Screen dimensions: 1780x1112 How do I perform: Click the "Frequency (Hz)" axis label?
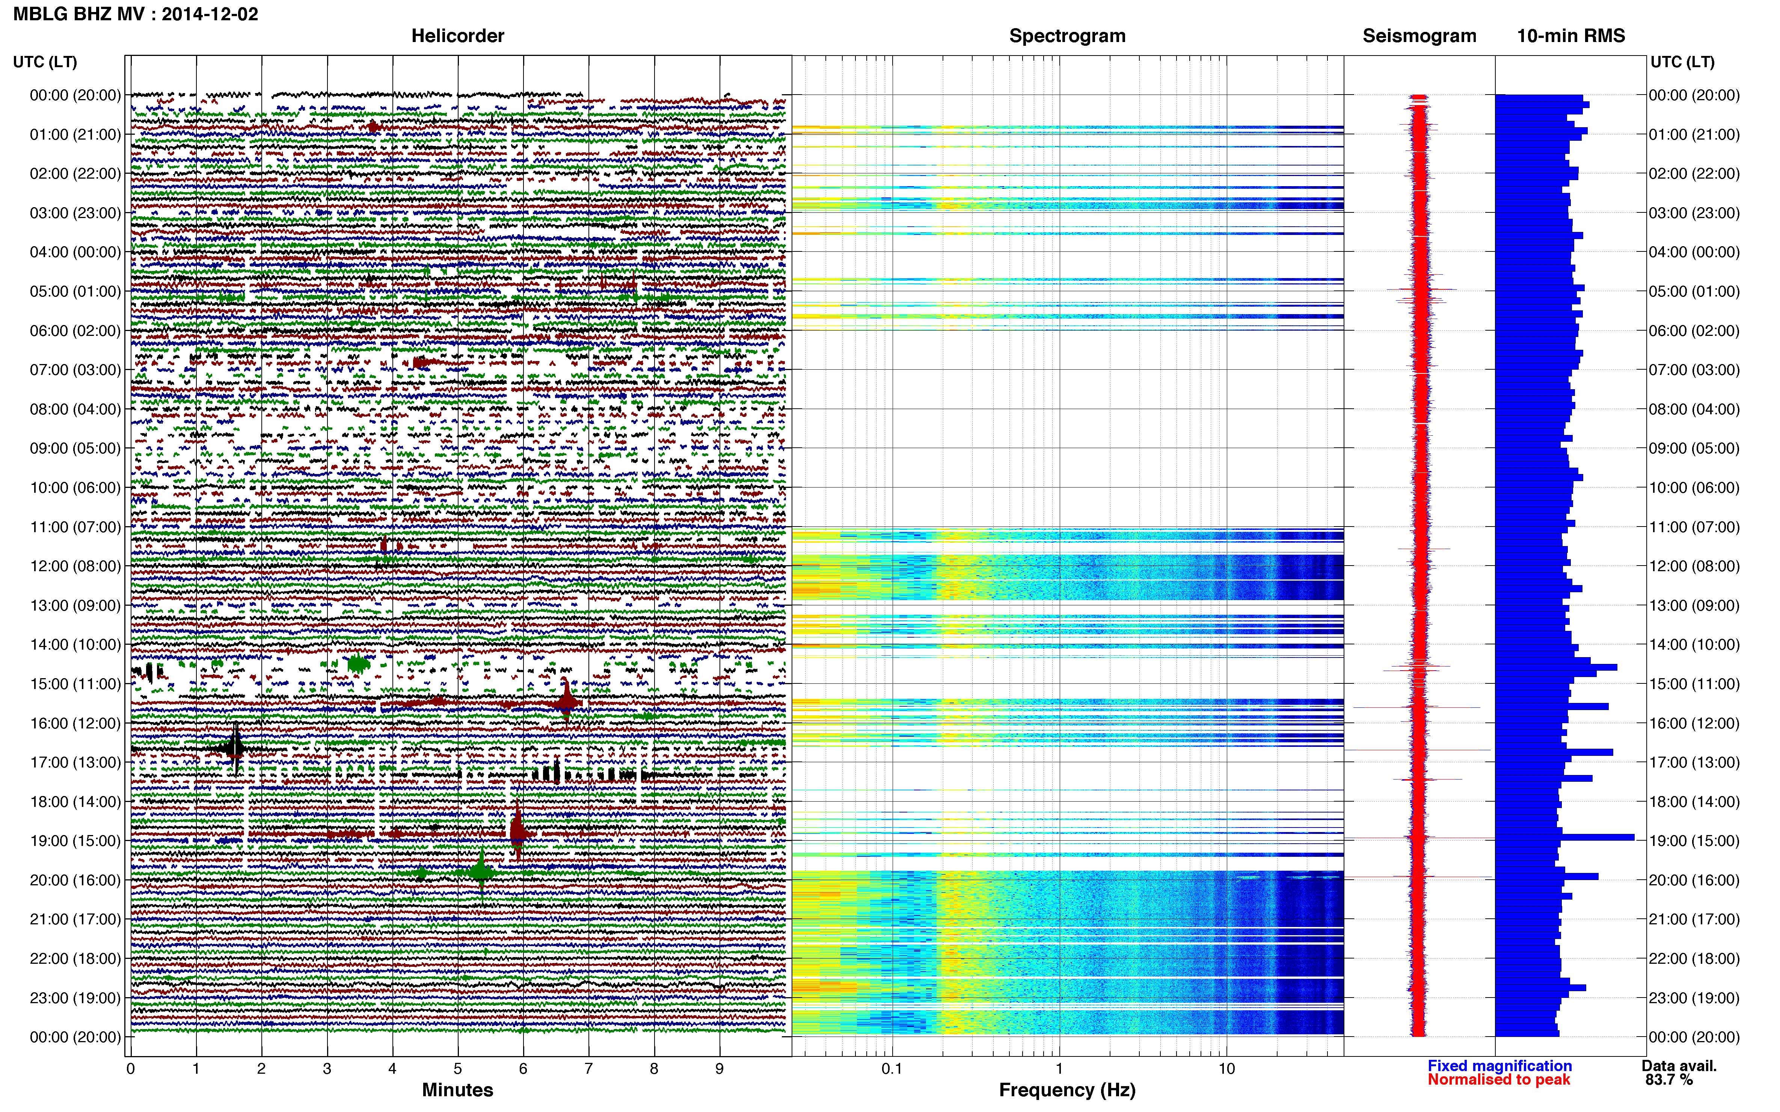point(1067,1091)
